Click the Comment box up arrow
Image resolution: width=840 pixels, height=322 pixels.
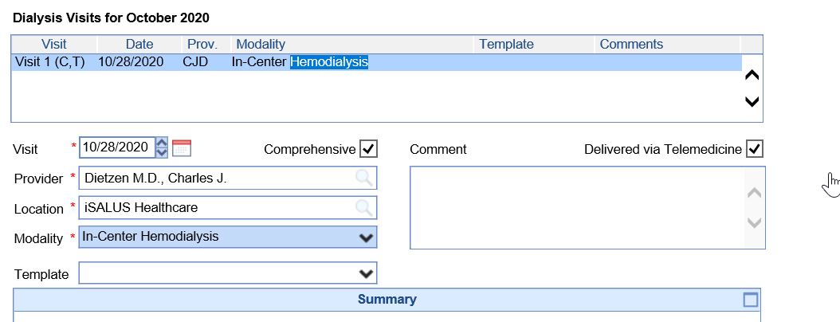click(754, 193)
